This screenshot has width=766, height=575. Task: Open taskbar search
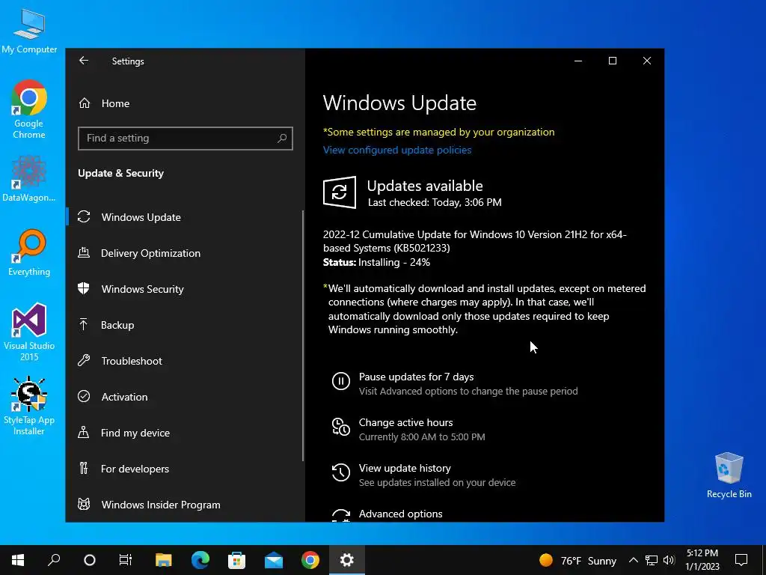pos(54,560)
